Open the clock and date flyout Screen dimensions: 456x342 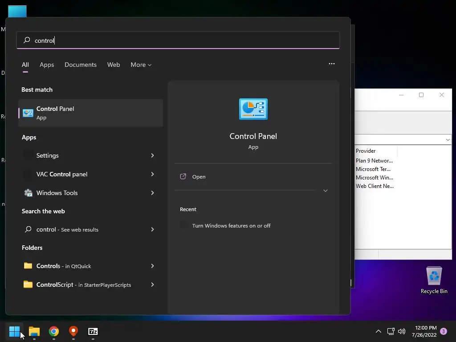click(424, 331)
